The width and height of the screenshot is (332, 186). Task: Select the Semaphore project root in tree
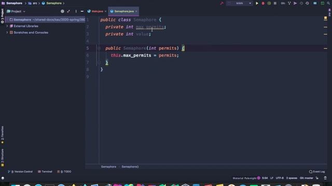(45, 20)
